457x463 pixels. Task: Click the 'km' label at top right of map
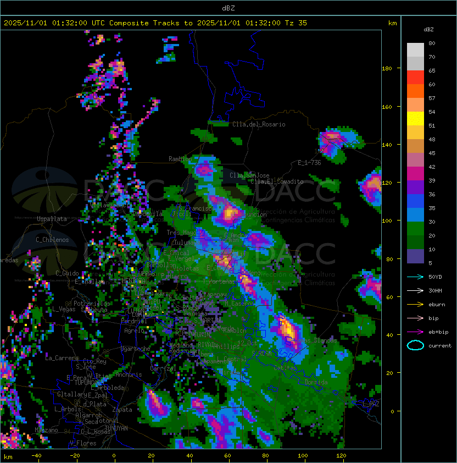click(392, 23)
